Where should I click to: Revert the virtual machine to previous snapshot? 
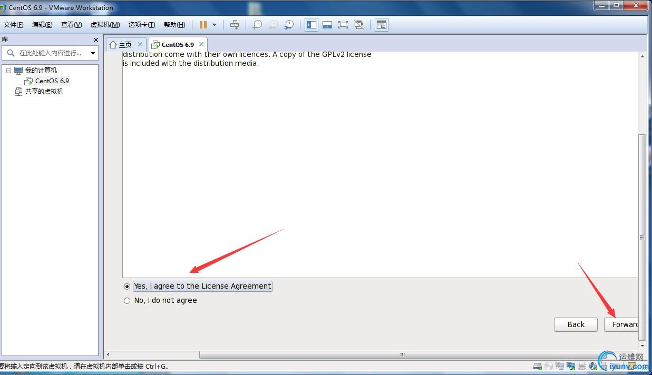point(273,25)
